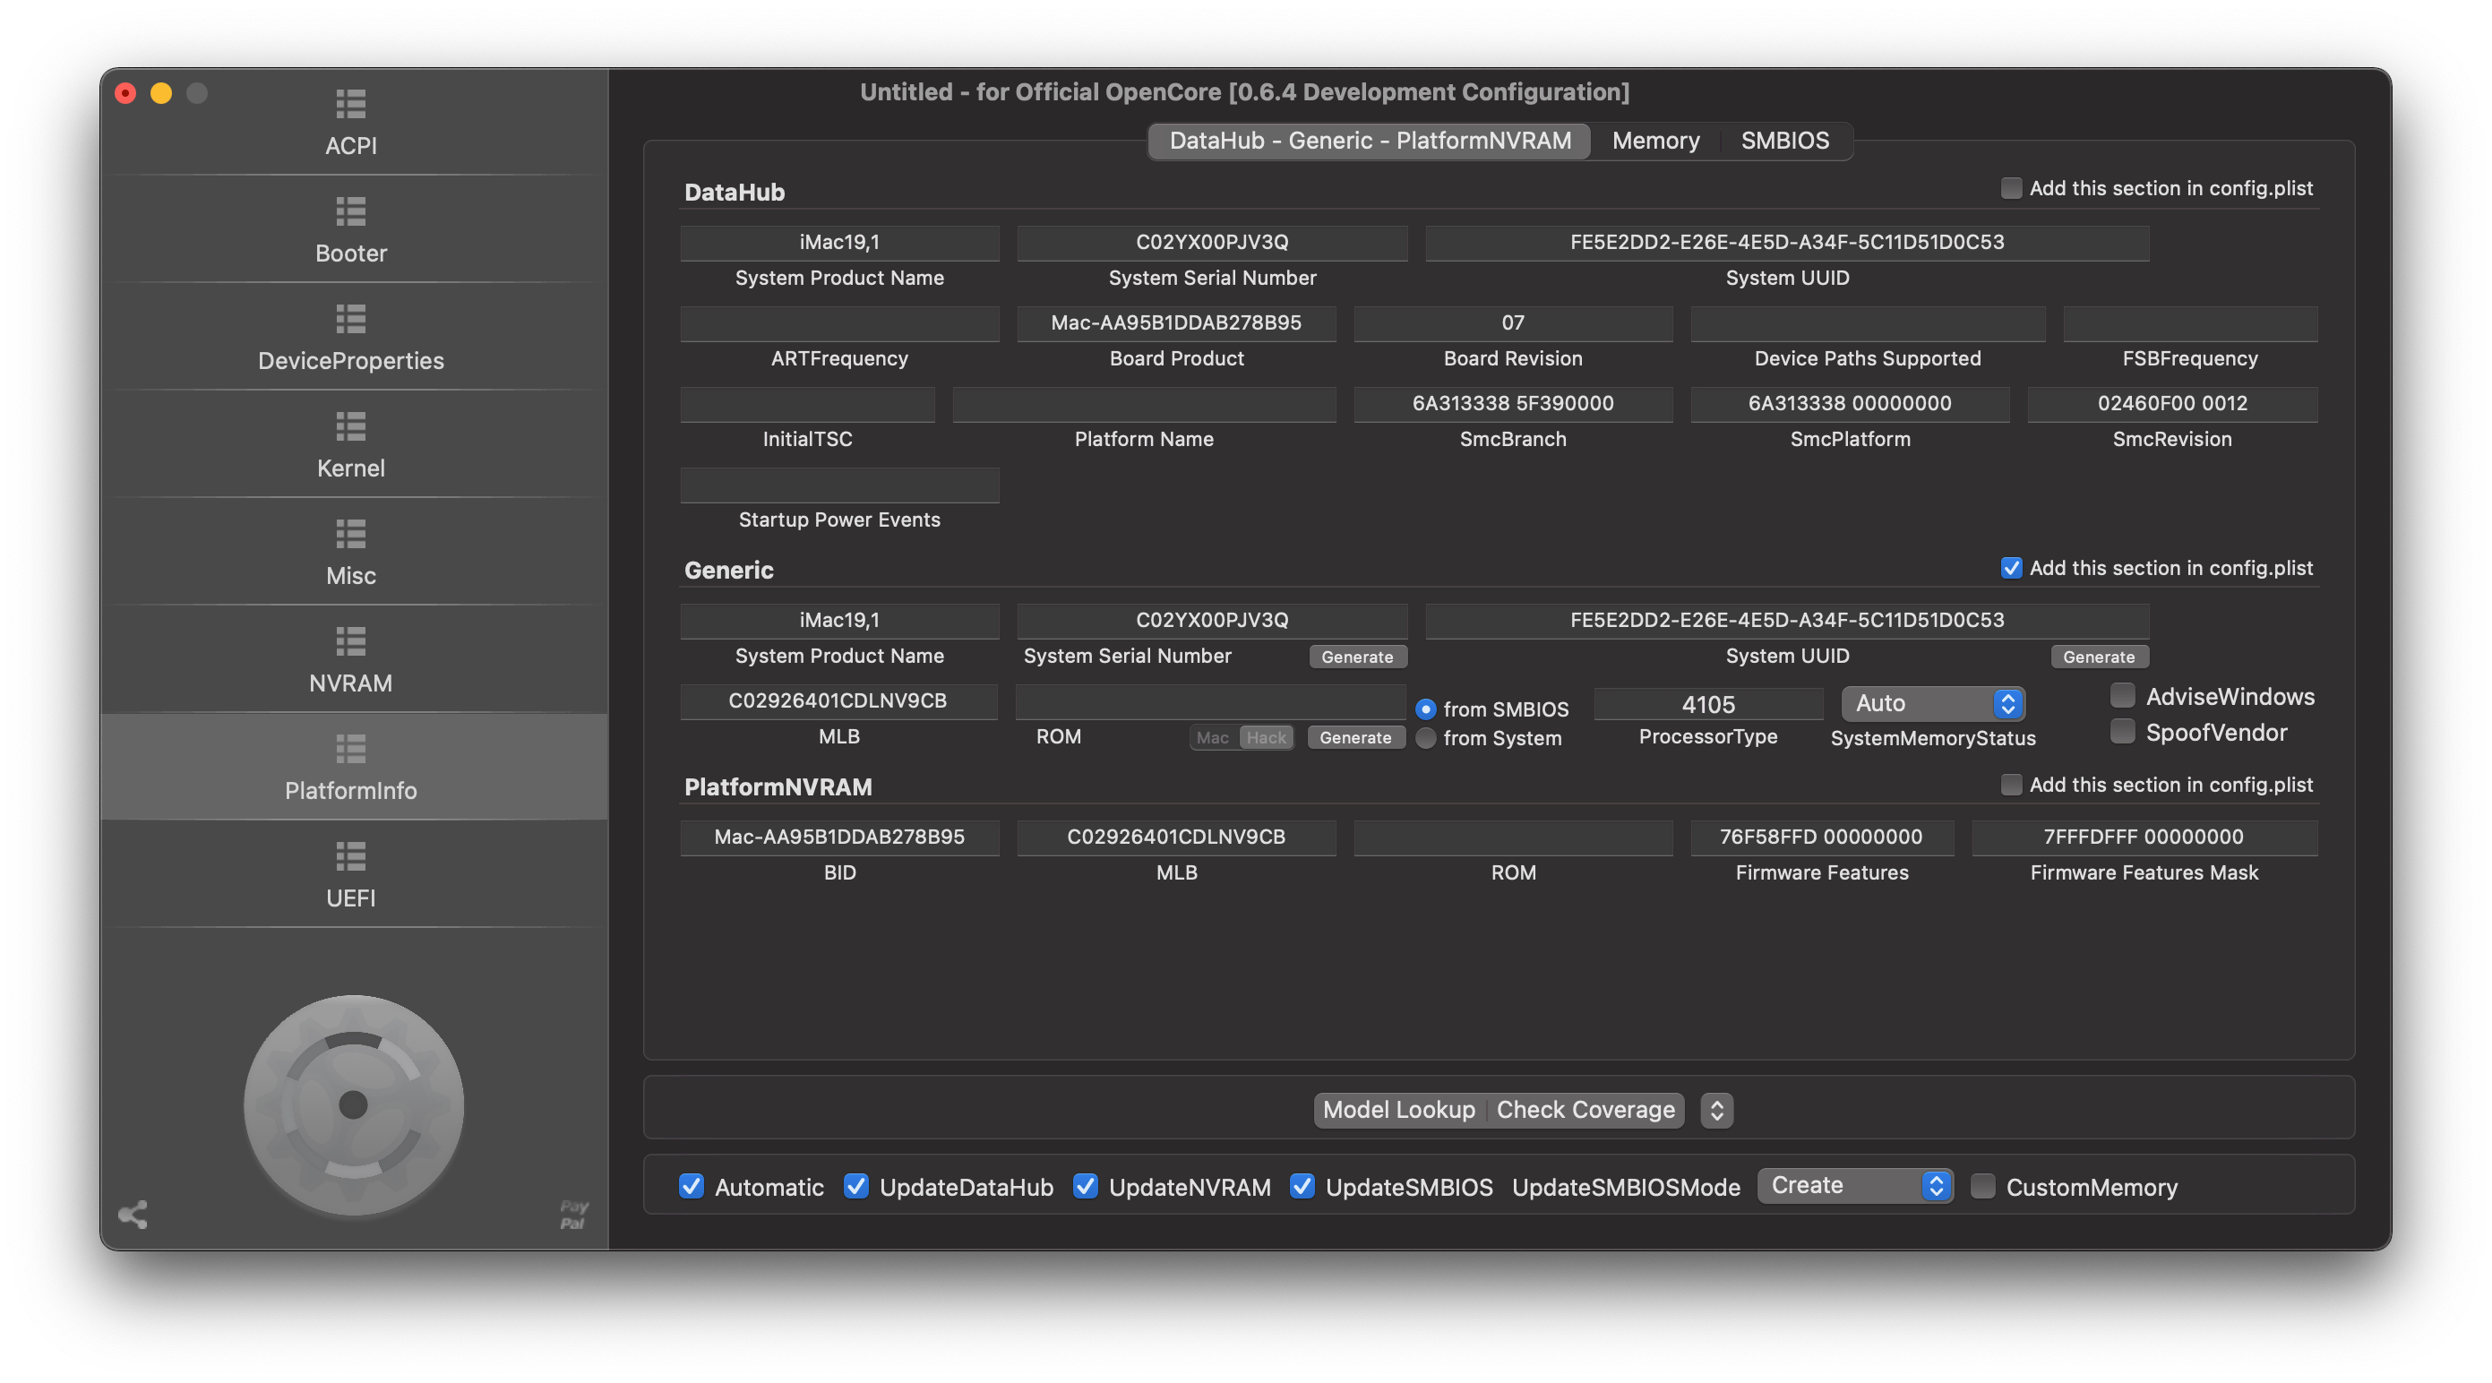Toggle the AdviseWindows checkbox
Image resolution: width=2492 pixels, height=1383 pixels.
(x=2122, y=695)
